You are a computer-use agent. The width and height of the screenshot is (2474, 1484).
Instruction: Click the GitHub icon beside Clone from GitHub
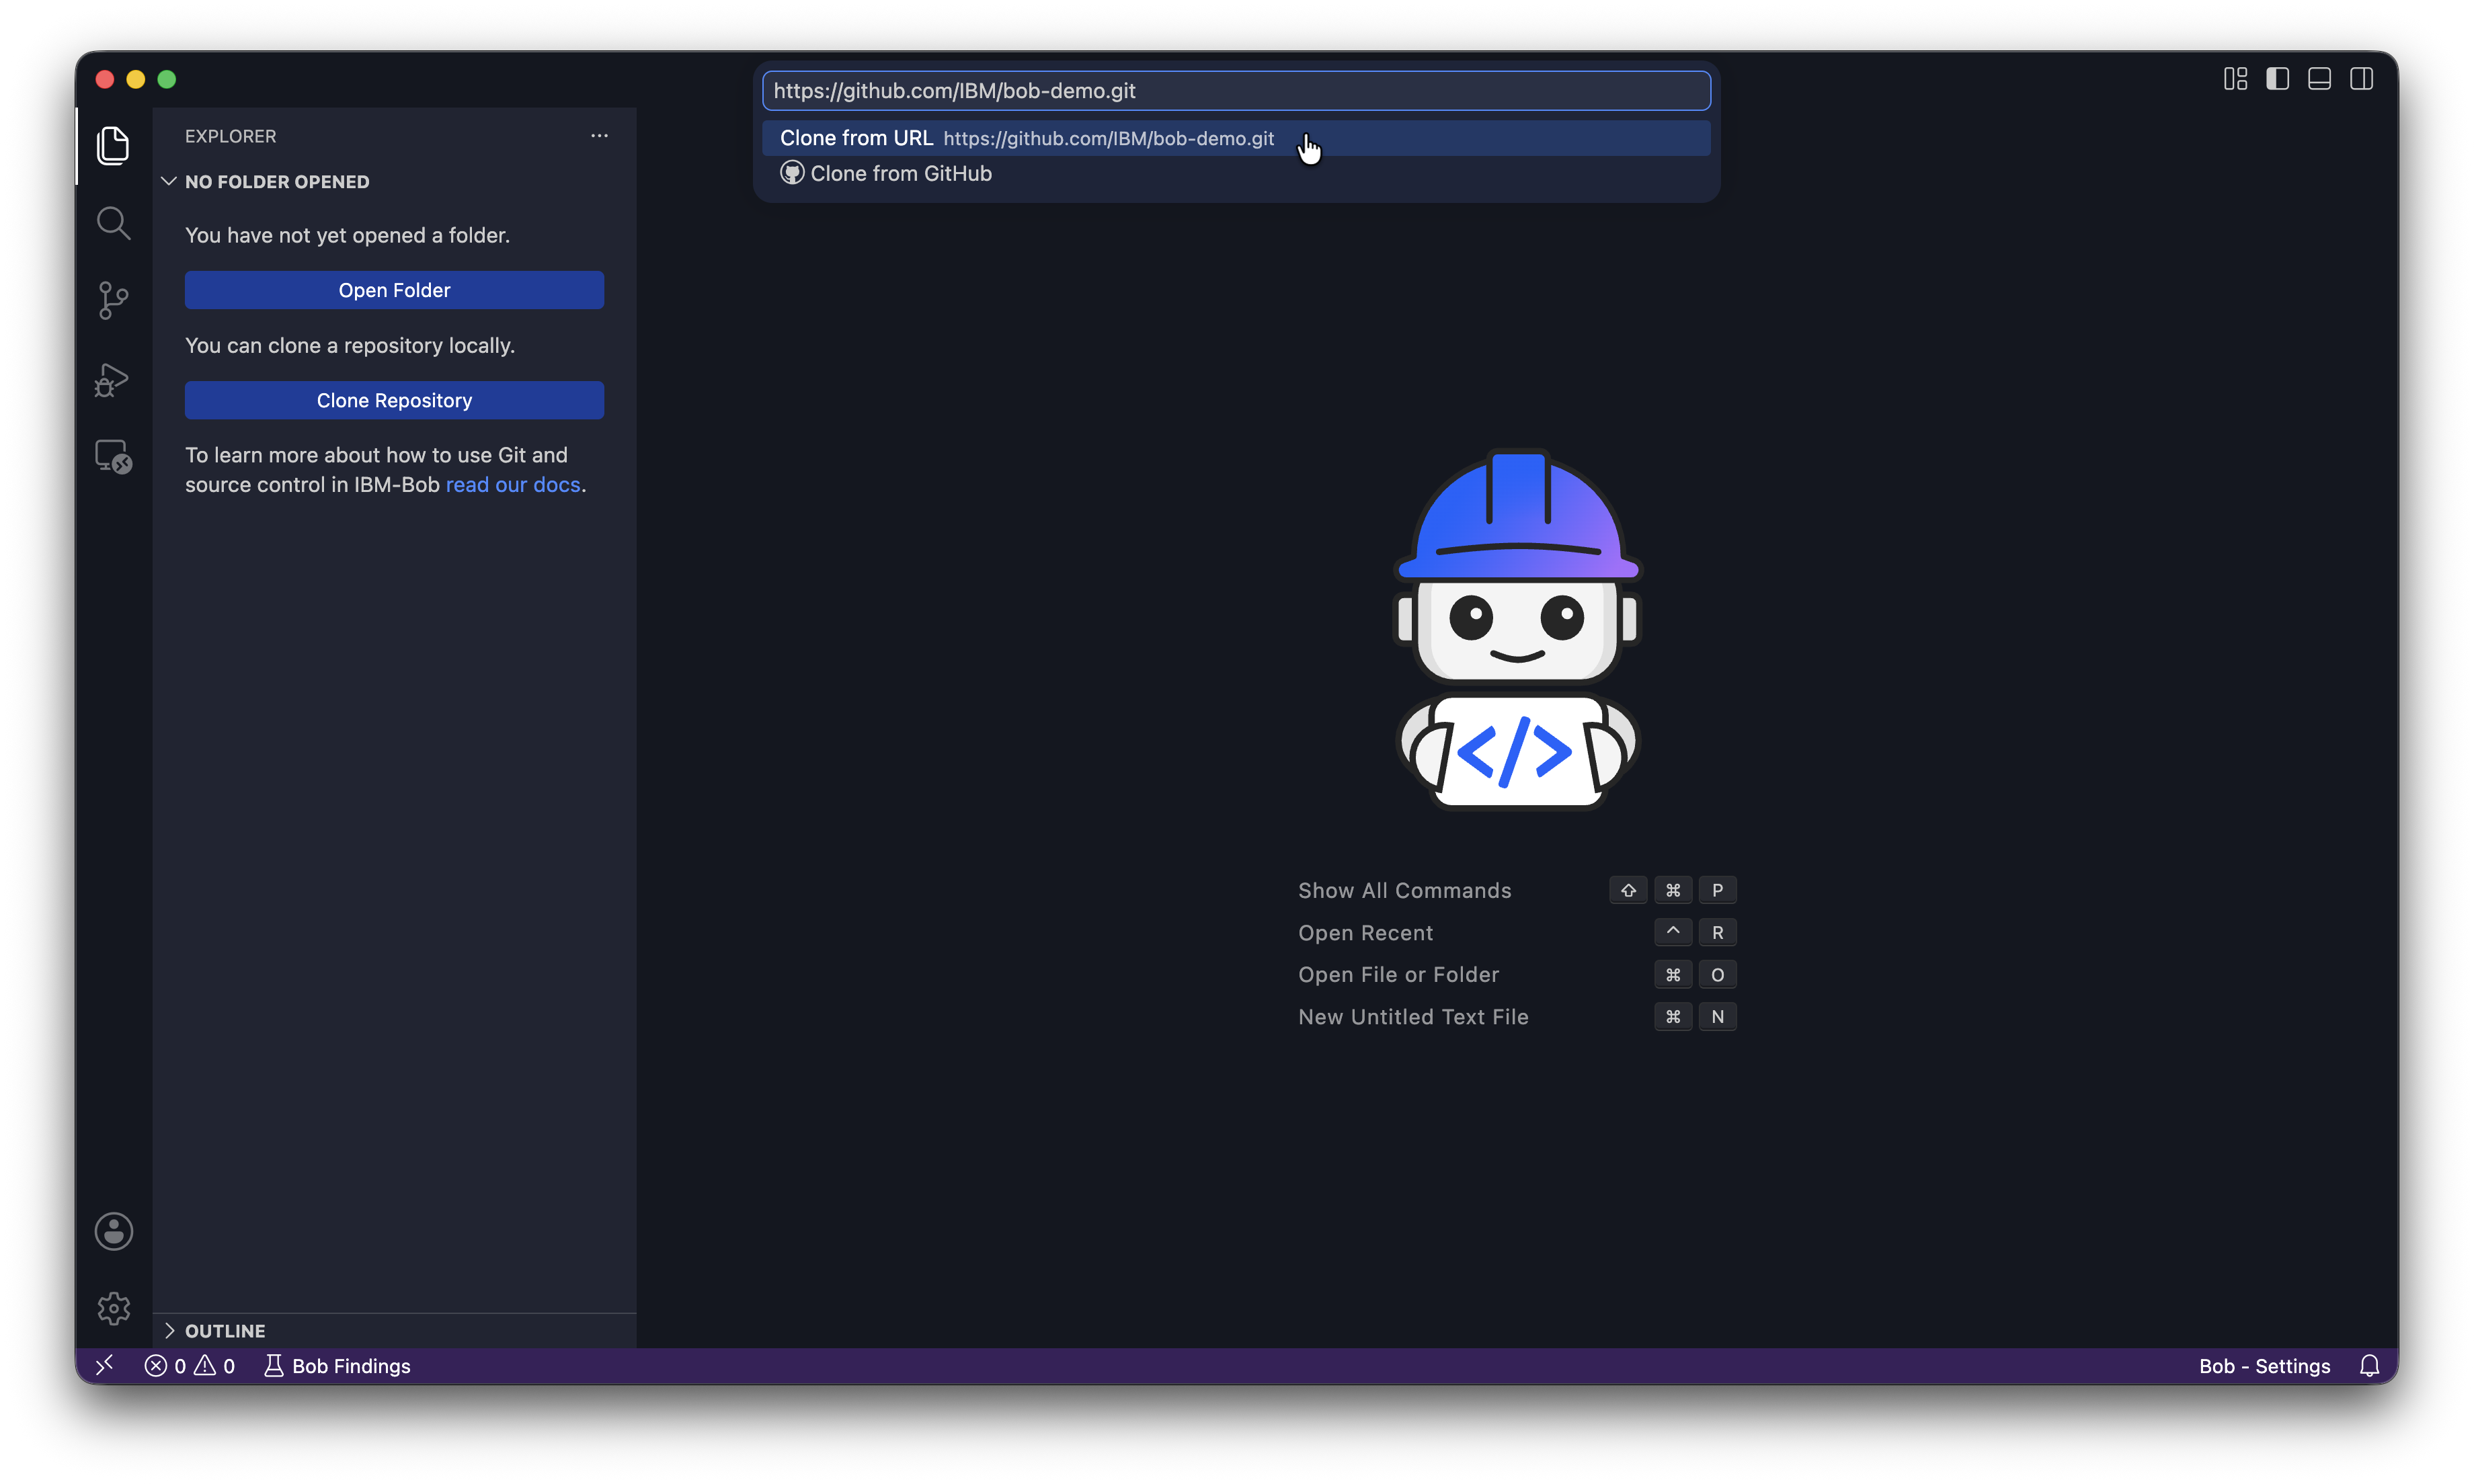(792, 173)
